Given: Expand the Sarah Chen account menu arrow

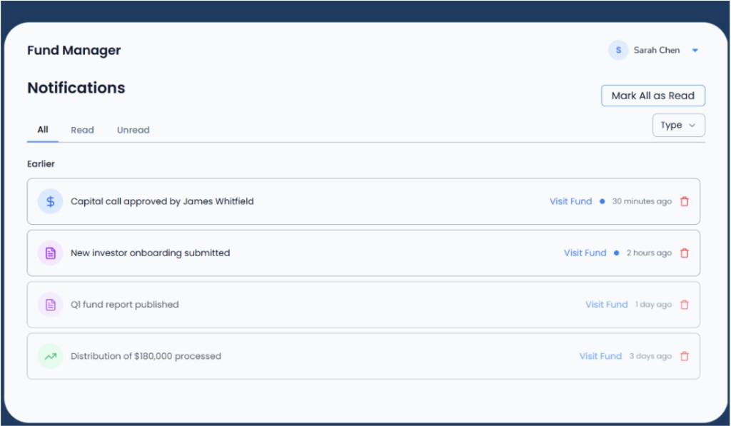Looking at the screenshot, I should 695,51.
